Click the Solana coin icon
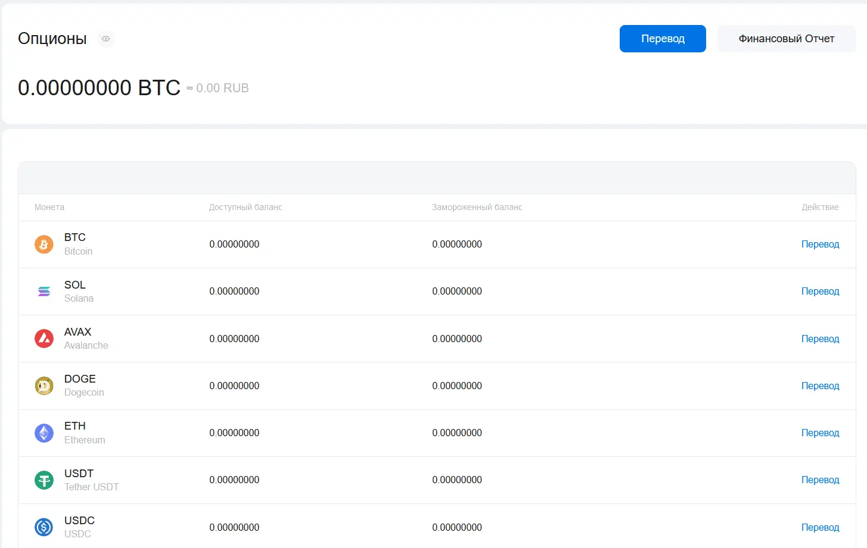 (44, 292)
